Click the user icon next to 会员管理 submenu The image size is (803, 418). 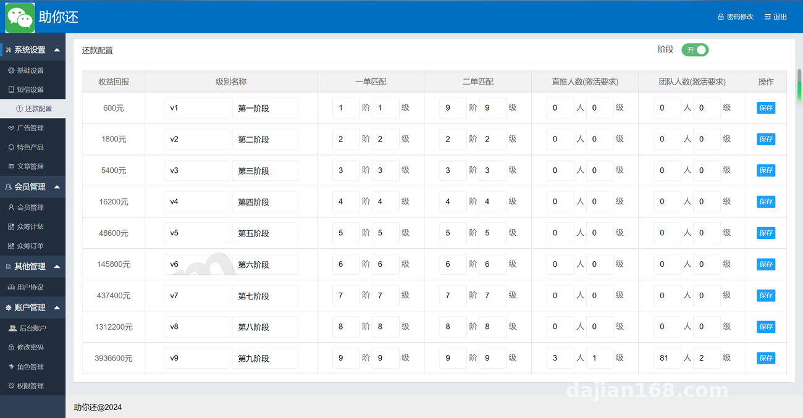coord(11,207)
